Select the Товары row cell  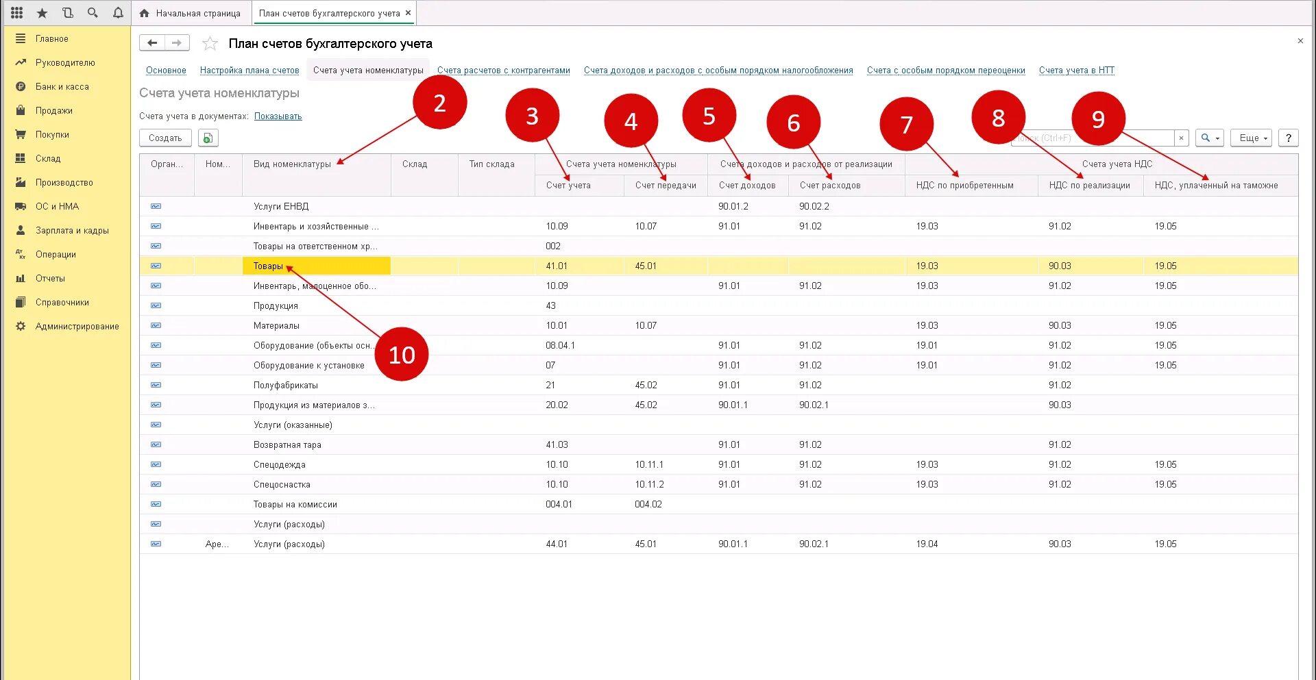(x=316, y=266)
